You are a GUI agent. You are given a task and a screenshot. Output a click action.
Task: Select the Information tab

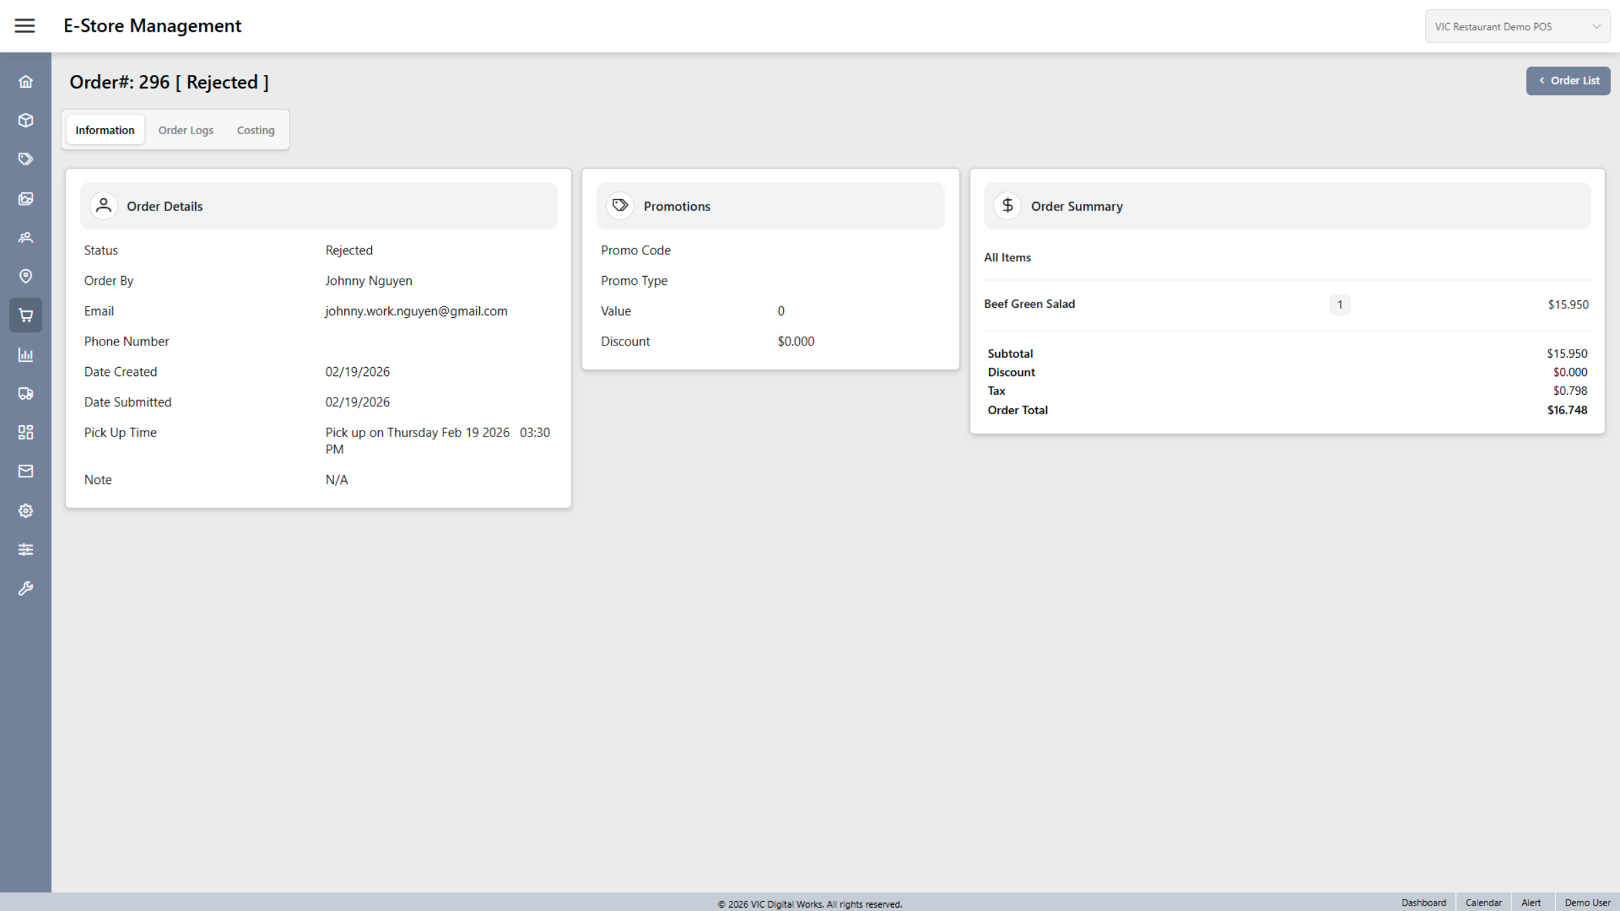(105, 130)
